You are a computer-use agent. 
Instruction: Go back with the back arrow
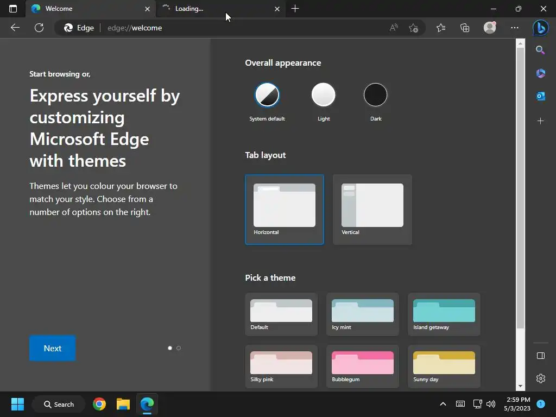(x=15, y=28)
